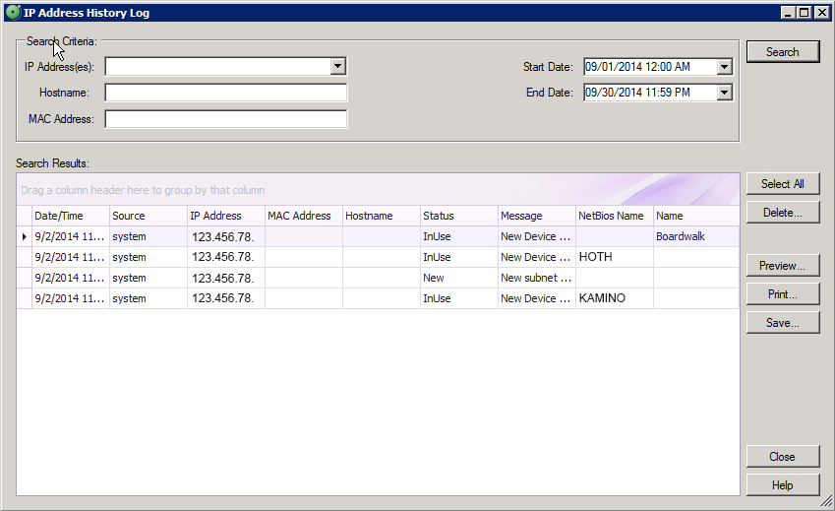835x511 pixels.
Task: Click the 'New' status cell
Action: pos(459,278)
